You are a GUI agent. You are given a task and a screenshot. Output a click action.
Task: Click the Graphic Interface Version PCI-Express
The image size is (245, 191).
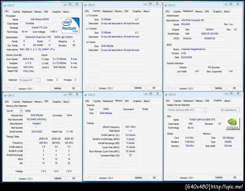click(214, 67)
